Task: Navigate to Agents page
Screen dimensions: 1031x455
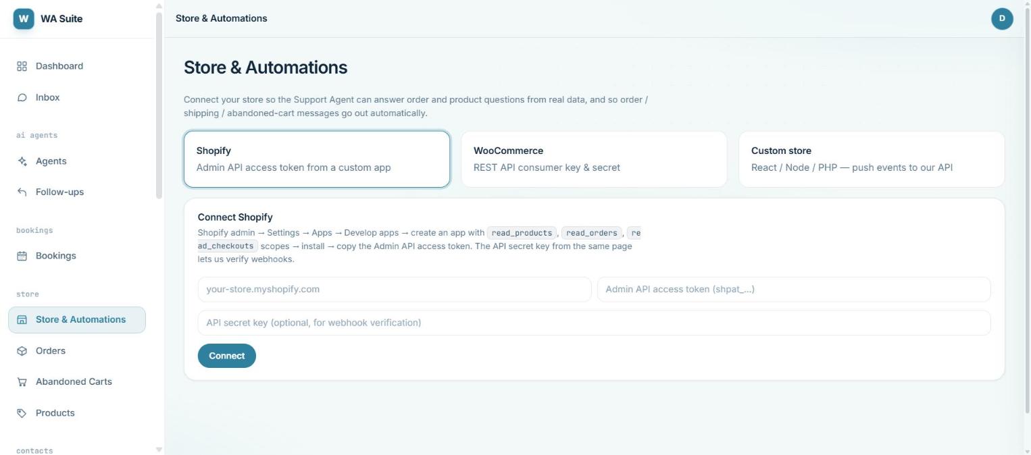Action: point(77,161)
